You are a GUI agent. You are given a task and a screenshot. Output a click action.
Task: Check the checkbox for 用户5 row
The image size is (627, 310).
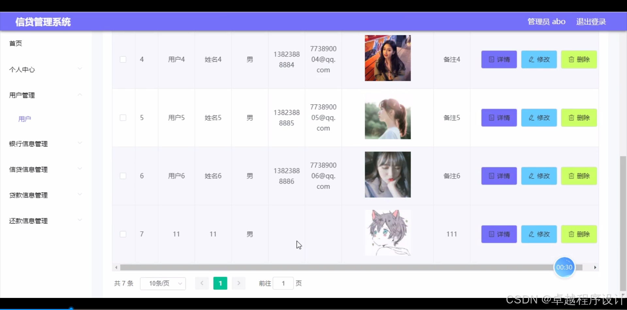coord(123,118)
